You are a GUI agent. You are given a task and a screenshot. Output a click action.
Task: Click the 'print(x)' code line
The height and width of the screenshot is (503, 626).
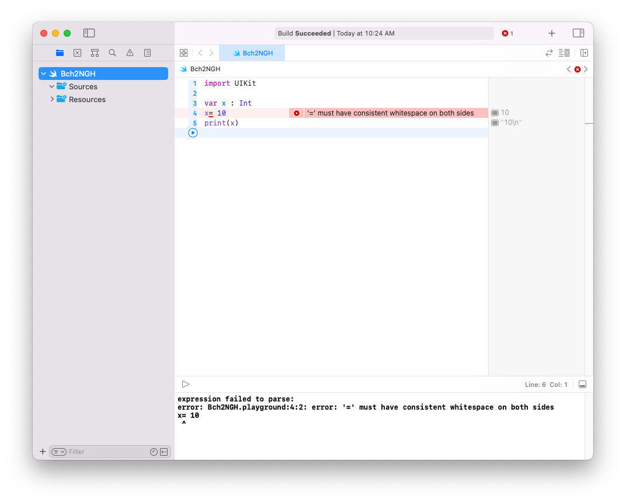click(221, 123)
